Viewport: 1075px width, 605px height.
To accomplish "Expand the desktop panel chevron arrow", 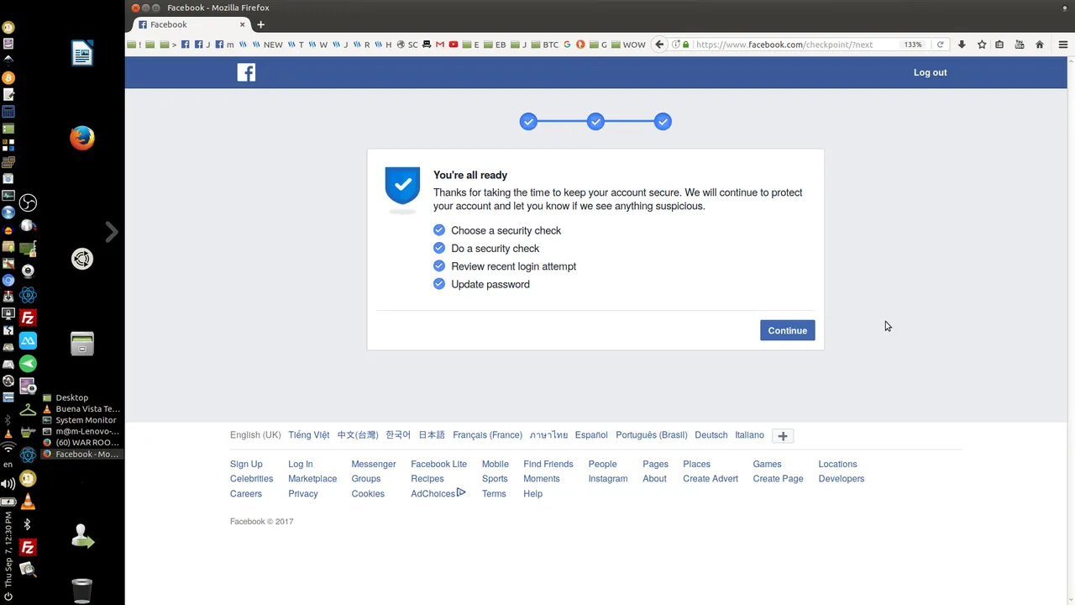I will point(112,232).
